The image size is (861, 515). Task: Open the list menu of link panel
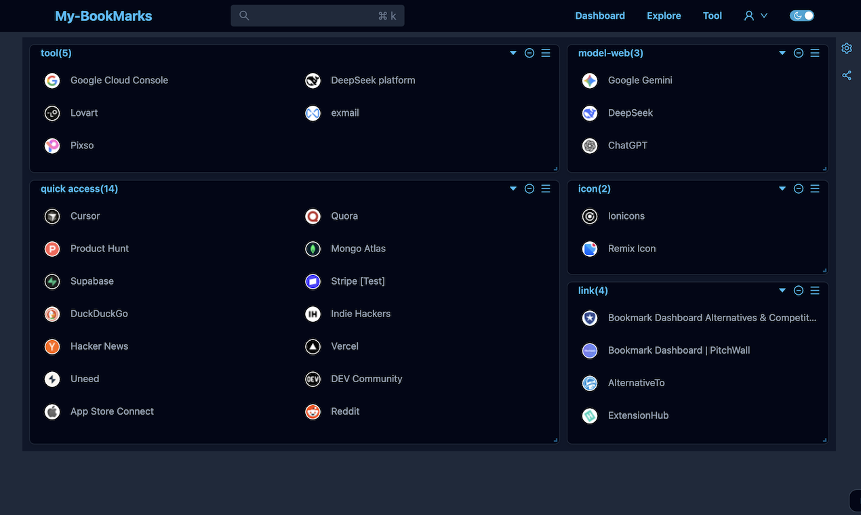(815, 290)
